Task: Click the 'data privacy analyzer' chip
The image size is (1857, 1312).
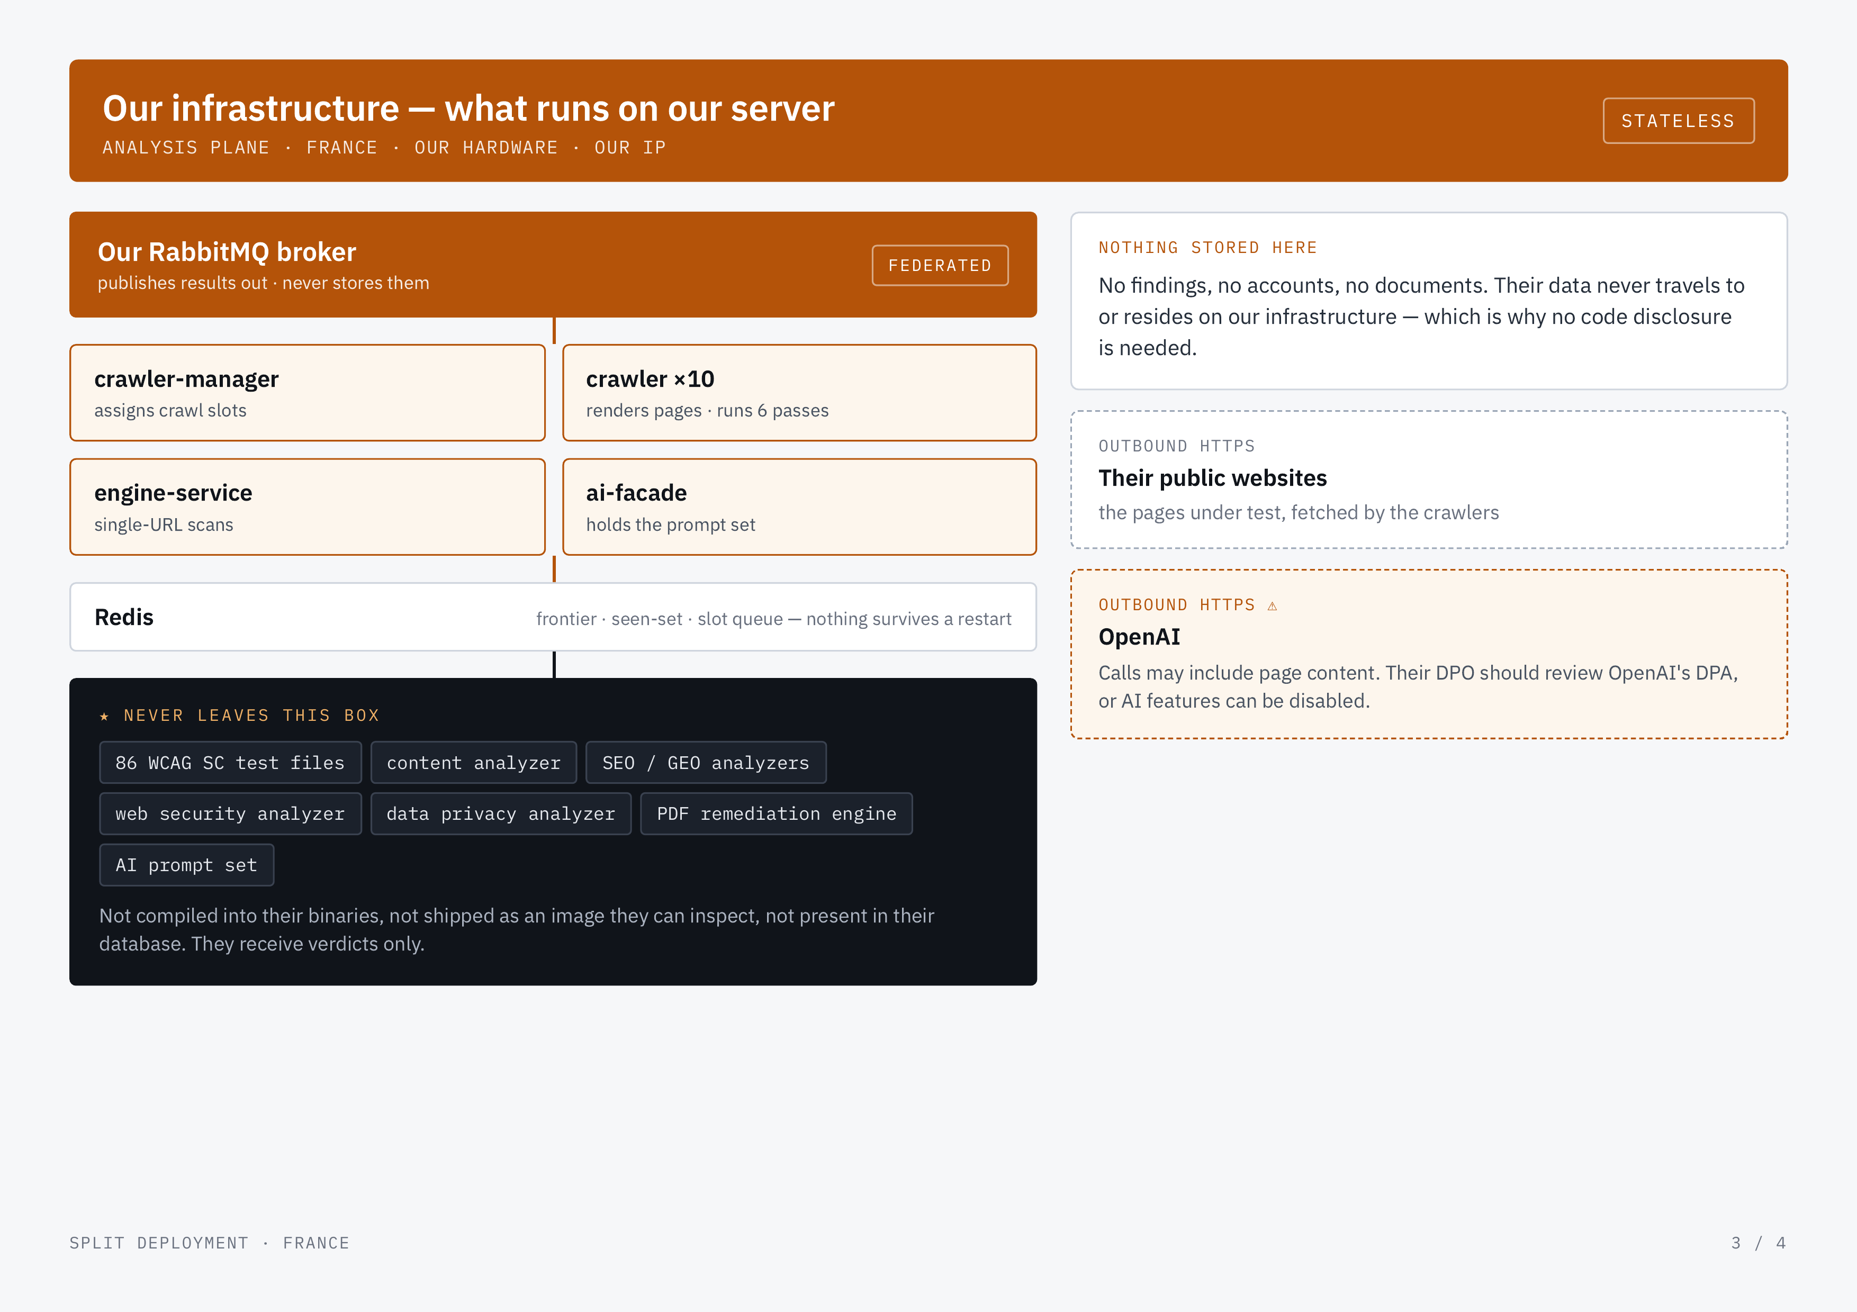Action: coord(501,813)
